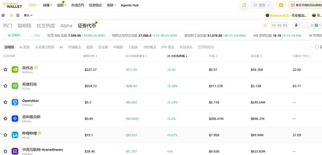Tick the checkbox right of category filters

coord(317,47)
